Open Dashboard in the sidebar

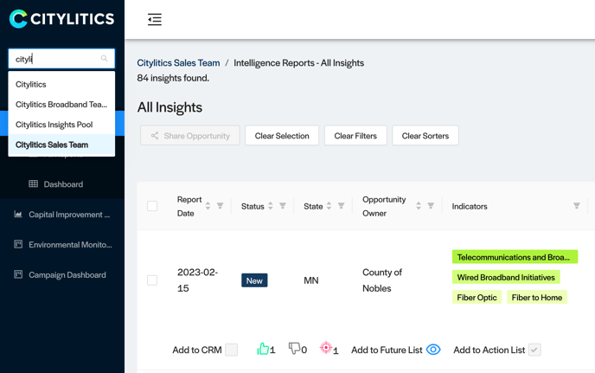tap(62, 184)
